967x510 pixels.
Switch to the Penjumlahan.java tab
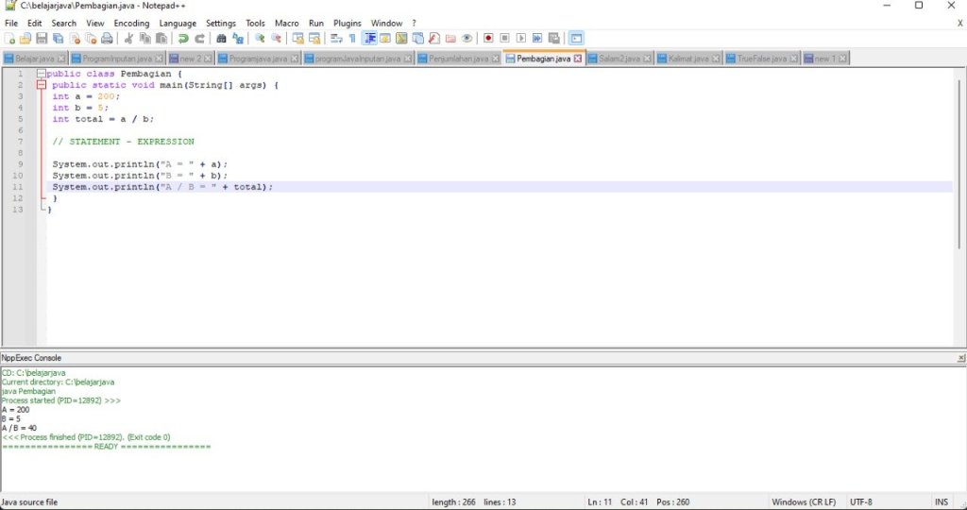click(458, 59)
